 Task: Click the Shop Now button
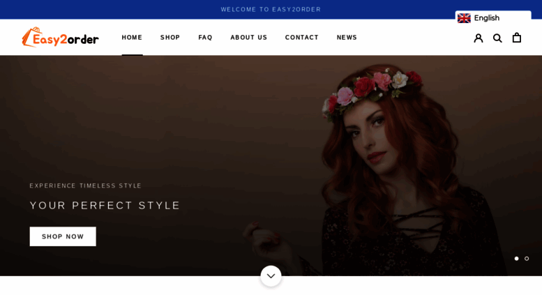(x=63, y=236)
